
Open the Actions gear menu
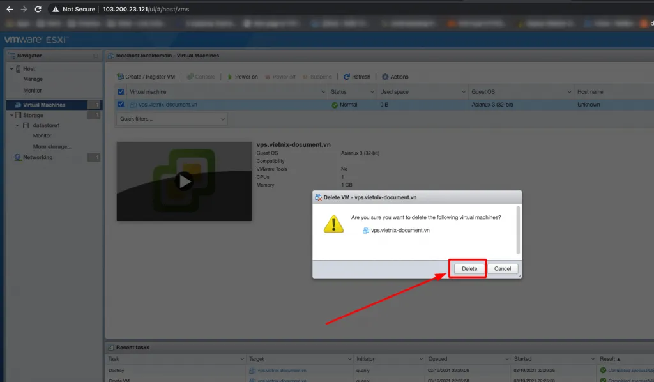pos(395,77)
